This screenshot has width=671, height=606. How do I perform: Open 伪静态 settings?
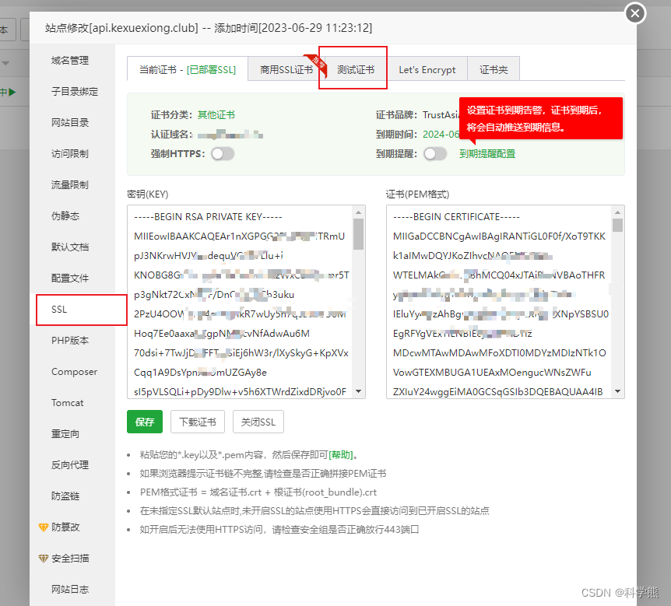tap(65, 216)
